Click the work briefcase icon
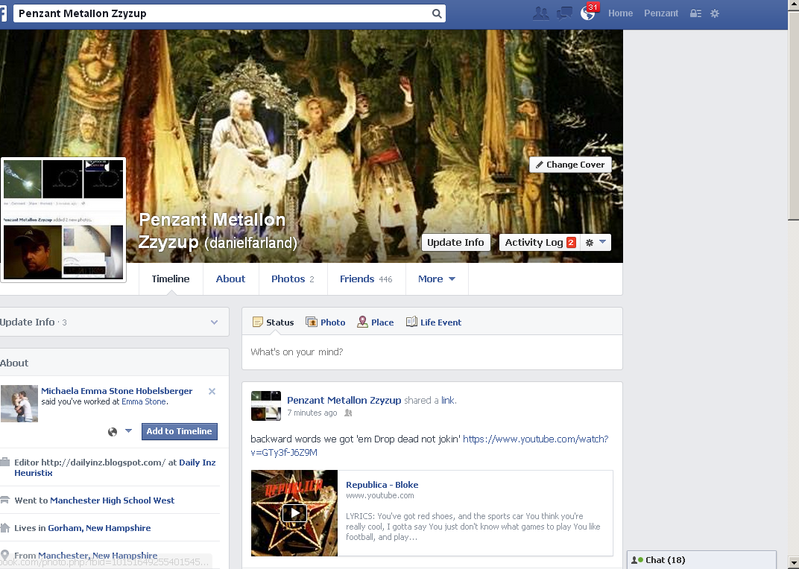799x569 pixels. click(5, 462)
